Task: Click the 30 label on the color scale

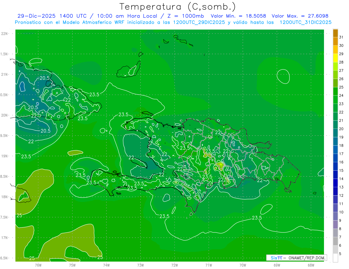Action: point(341,46)
